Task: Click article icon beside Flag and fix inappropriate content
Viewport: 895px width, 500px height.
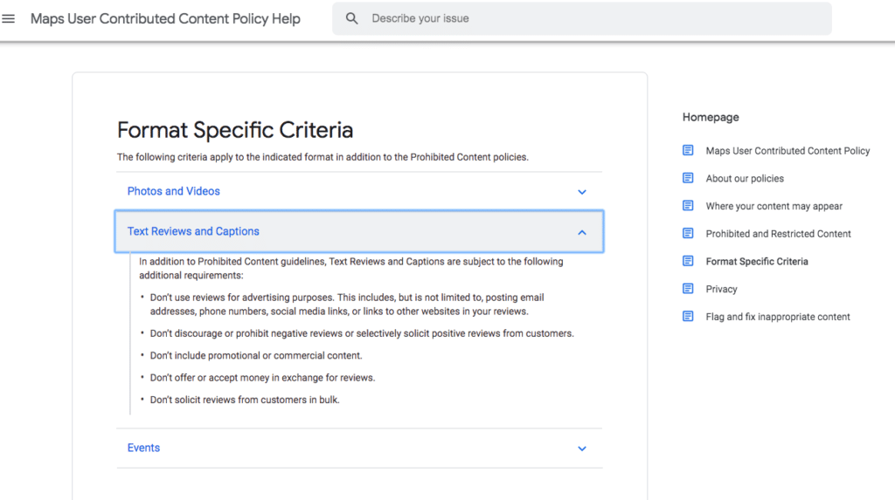Action: pyautogui.click(x=688, y=317)
